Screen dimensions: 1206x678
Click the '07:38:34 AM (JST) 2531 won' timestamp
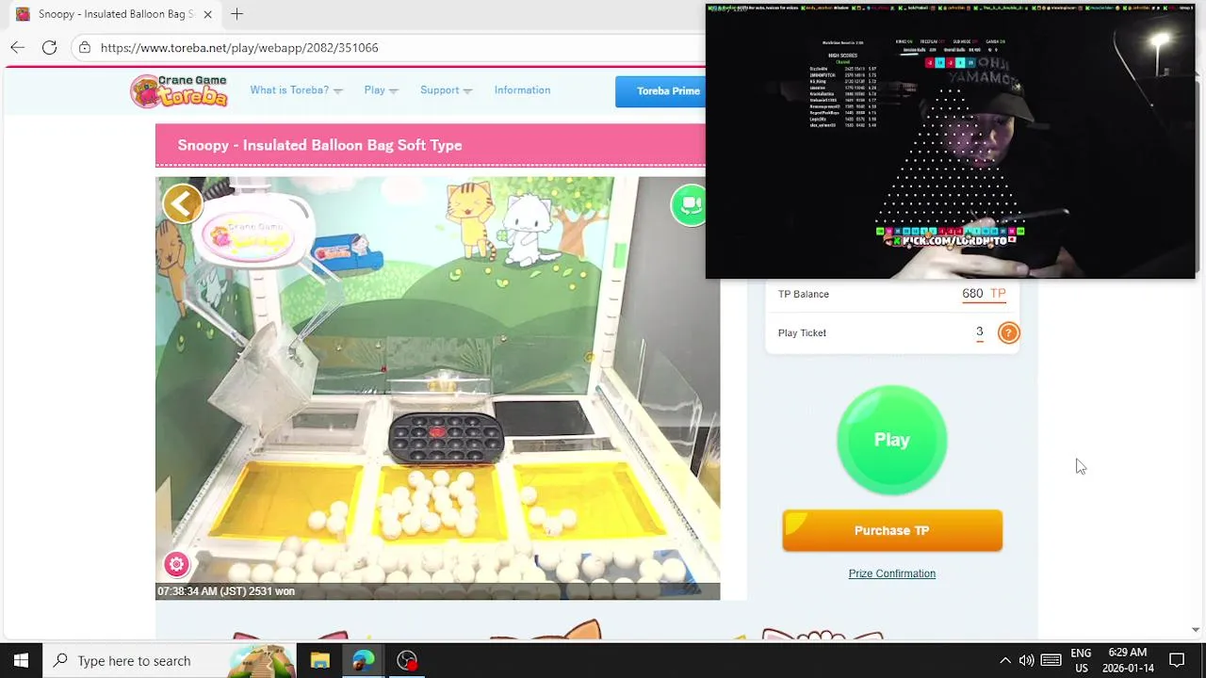click(226, 591)
